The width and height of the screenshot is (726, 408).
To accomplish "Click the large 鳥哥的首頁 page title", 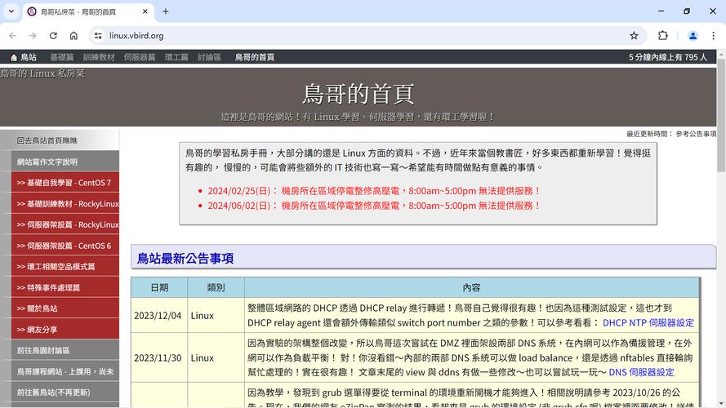I will pyautogui.click(x=358, y=94).
